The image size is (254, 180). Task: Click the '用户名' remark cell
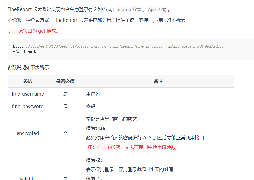pos(158,94)
